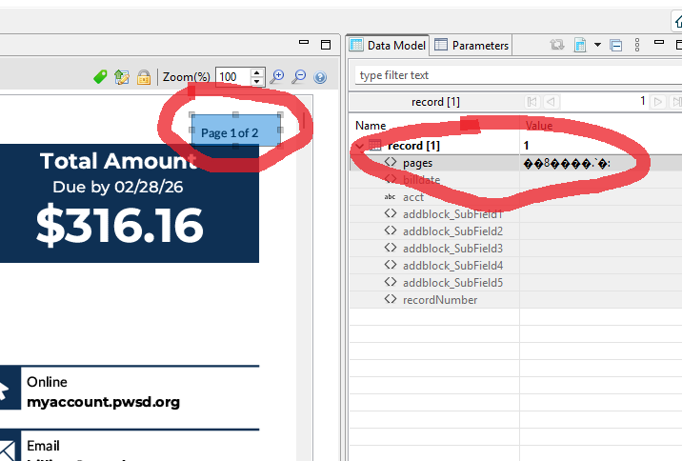Click the synchronize arrows icon in Data Model toolbar
682x461 pixels.
click(x=557, y=45)
